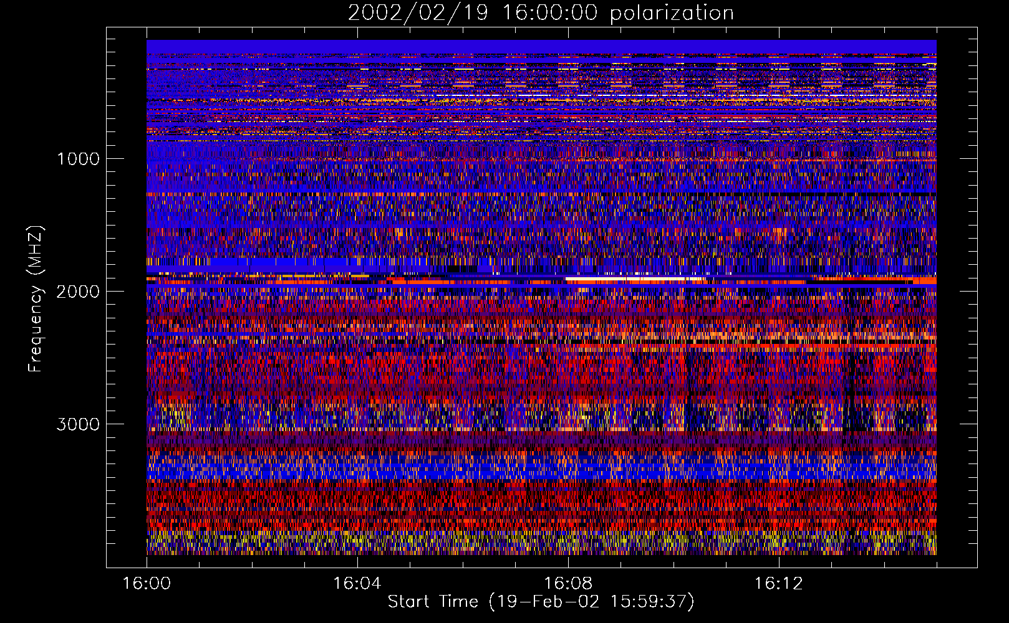This screenshot has height=623, width=1009.
Task: Click the 16:00 time tick label
Action: pos(147,584)
